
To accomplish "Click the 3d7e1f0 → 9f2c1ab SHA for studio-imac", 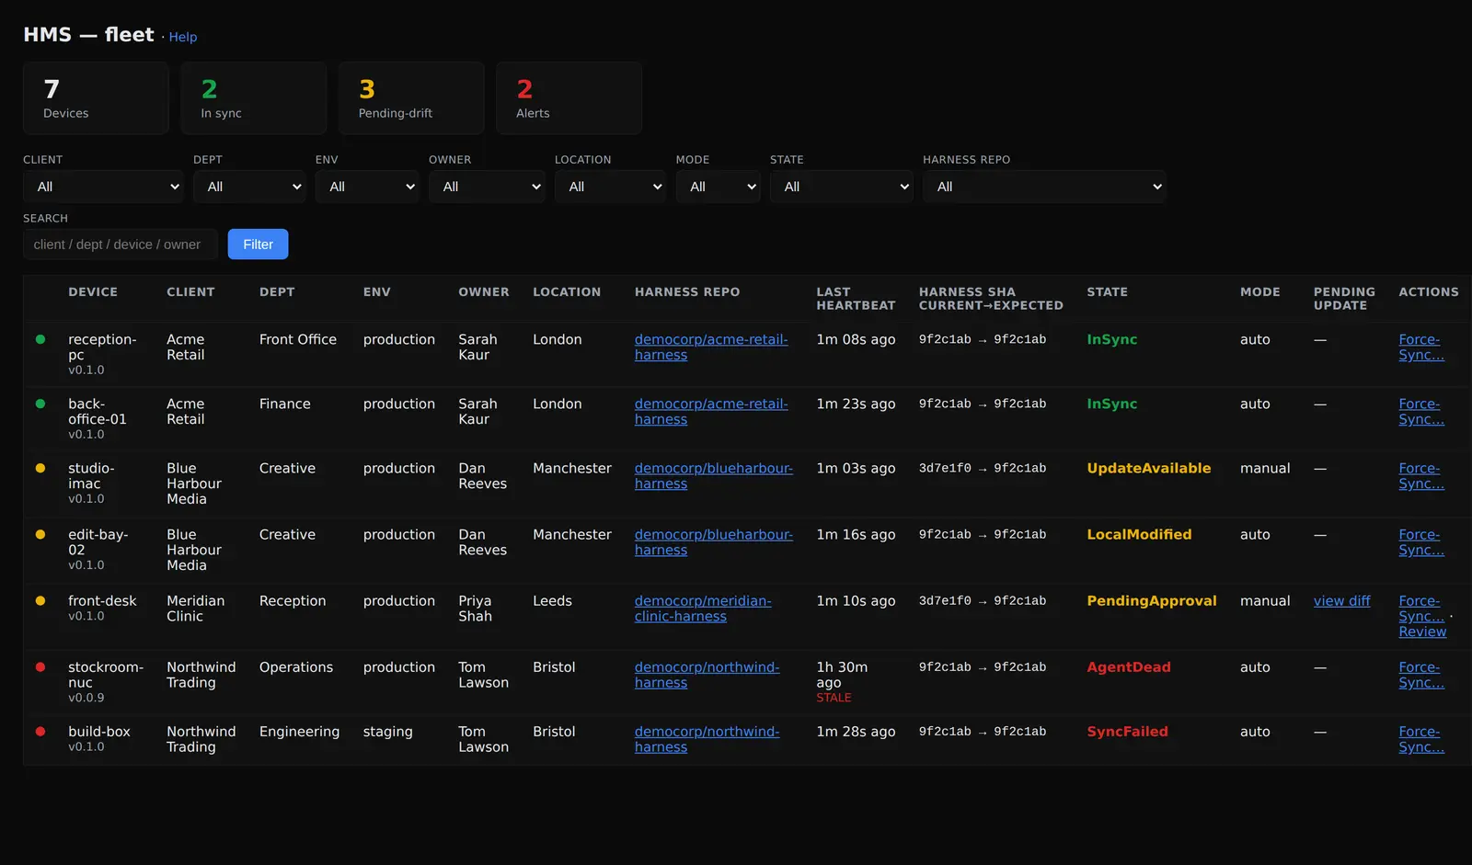I will pos(982,468).
